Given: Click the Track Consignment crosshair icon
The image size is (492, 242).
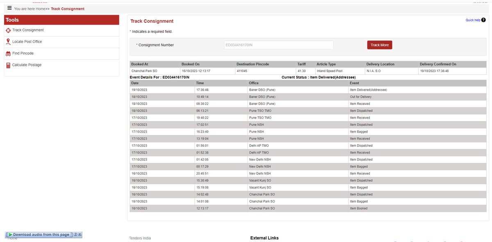Looking at the screenshot, I should point(8,30).
